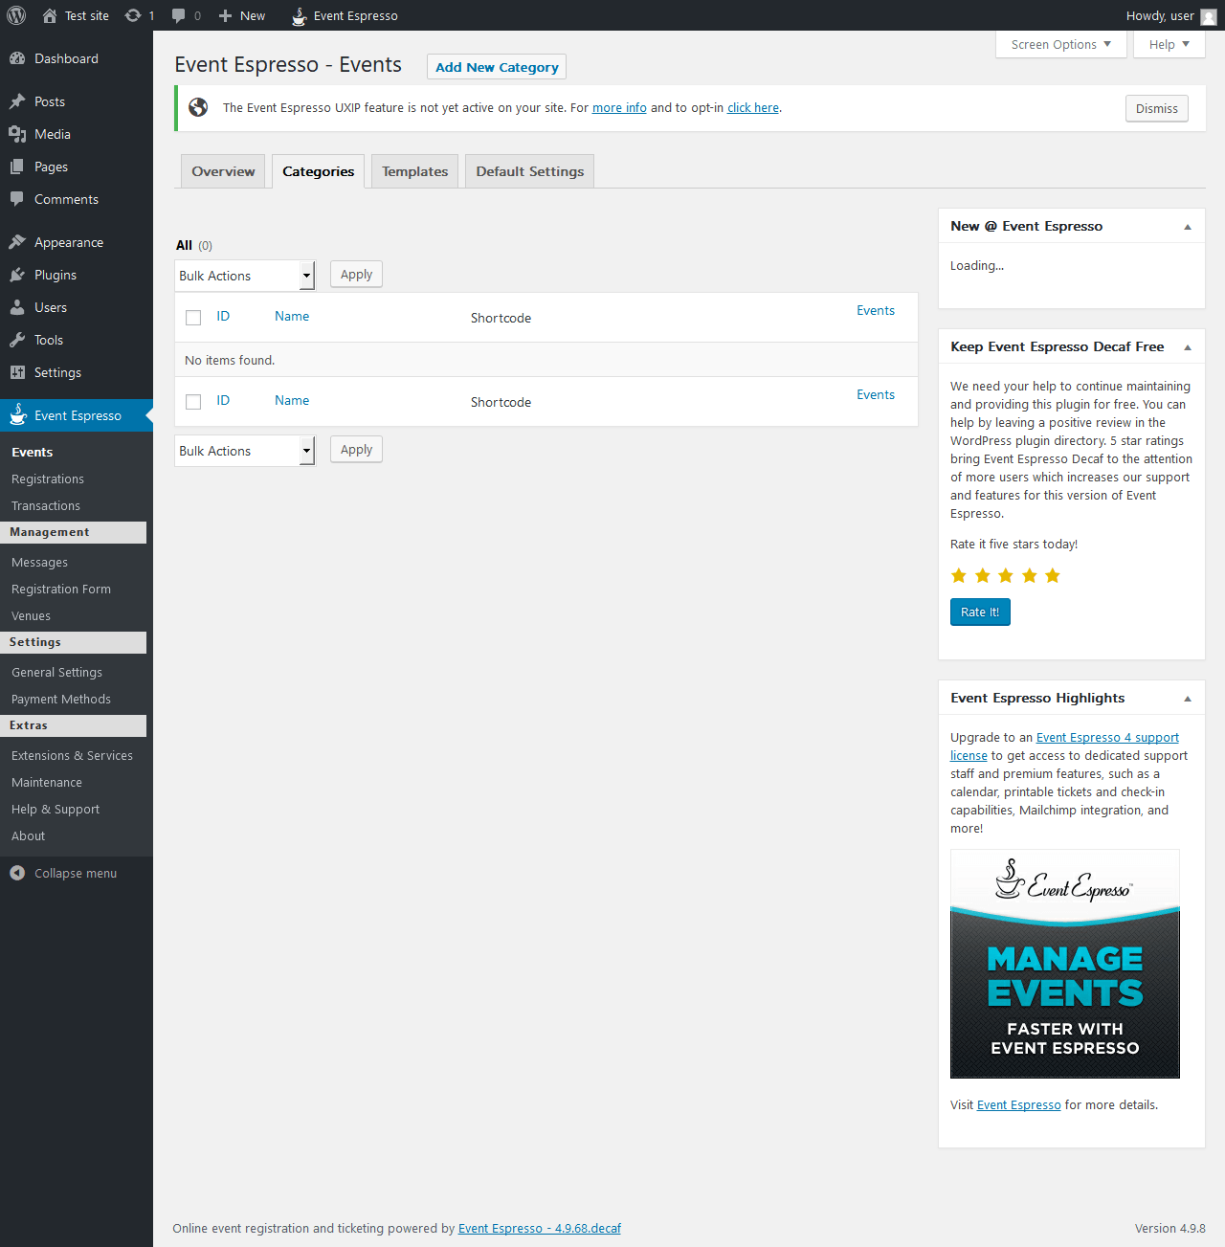Open top Bulk Actions dropdown
This screenshot has width=1225, height=1247.
coord(245,276)
